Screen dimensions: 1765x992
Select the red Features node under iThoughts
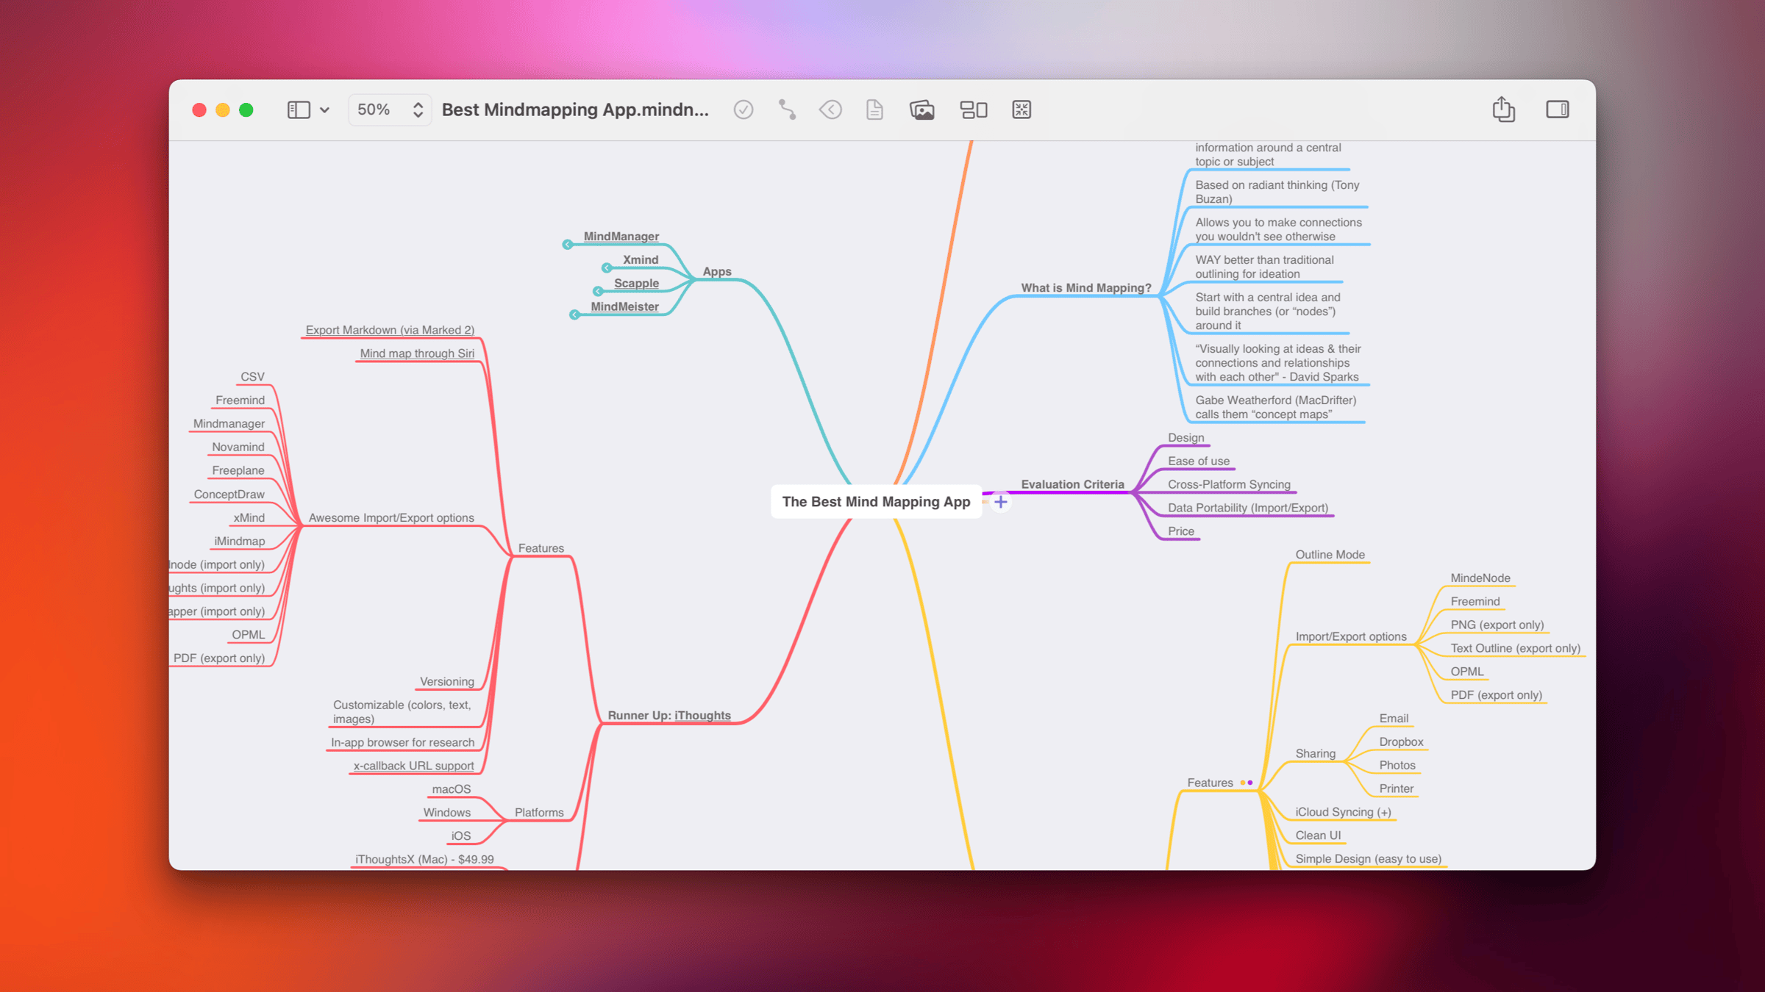(541, 548)
